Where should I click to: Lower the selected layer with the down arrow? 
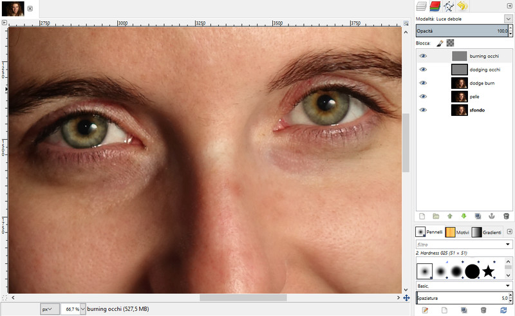(464, 216)
